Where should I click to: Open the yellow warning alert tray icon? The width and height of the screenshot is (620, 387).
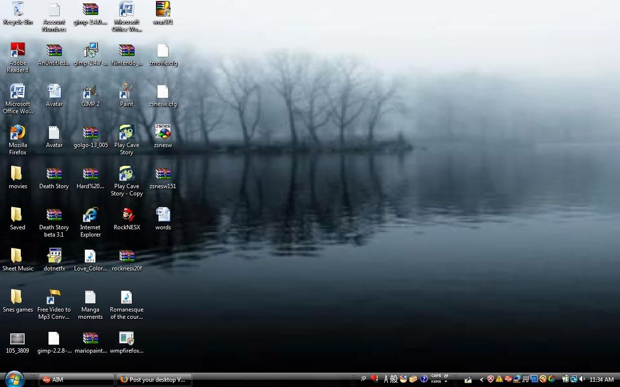pyautogui.click(x=499, y=379)
